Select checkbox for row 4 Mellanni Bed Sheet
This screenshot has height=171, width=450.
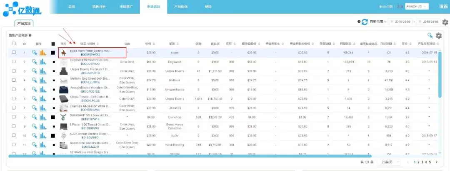pyautogui.click(x=14, y=80)
